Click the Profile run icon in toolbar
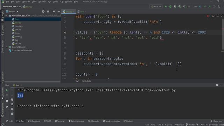The width and height of the screenshot is (224, 126). [x=180, y=7]
